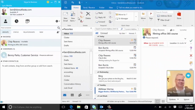Open the Send / Receive tab
Screen dimensions: 195x110
click(x=89, y=8)
